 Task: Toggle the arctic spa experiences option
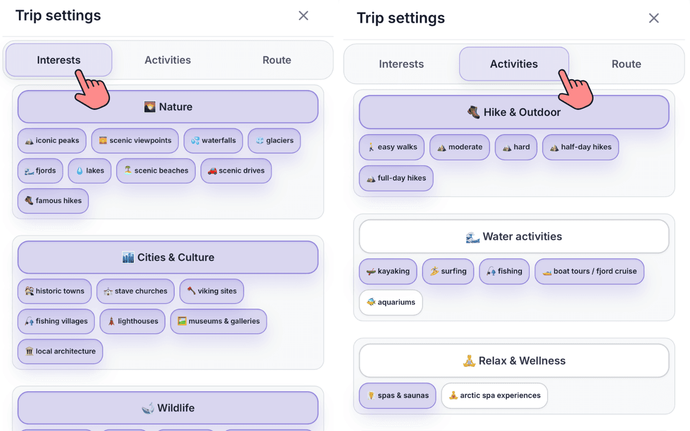(x=494, y=395)
